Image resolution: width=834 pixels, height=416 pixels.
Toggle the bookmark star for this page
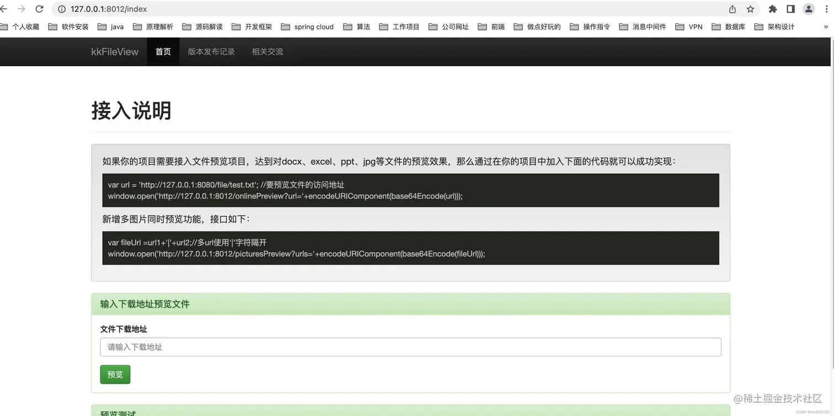[751, 9]
